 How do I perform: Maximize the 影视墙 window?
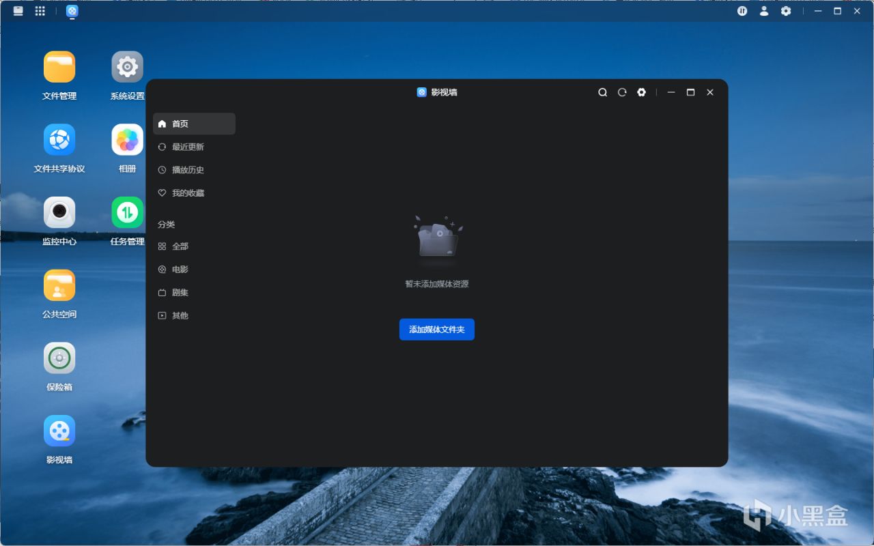click(690, 92)
